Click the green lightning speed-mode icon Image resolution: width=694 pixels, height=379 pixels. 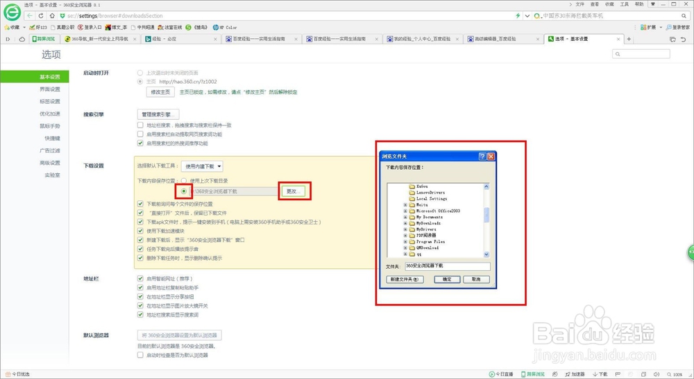tap(518, 15)
